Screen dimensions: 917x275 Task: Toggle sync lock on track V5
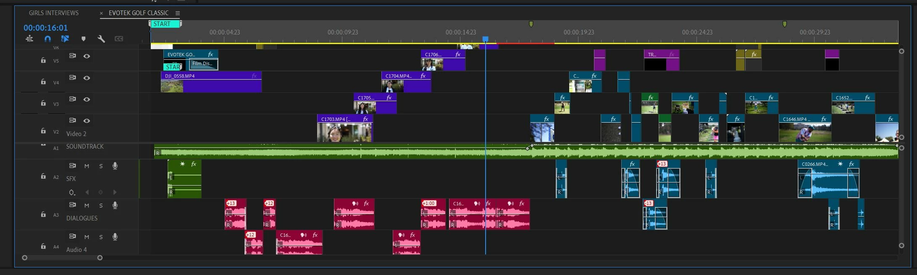pyautogui.click(x=73, y=56)
